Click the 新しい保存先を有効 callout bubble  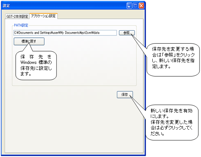point(172,123)
